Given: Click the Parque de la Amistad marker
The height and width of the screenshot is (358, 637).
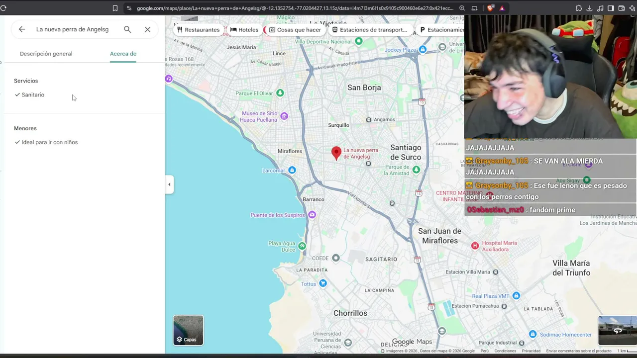Looking at the screenshot, I should [x=416, y=170].
